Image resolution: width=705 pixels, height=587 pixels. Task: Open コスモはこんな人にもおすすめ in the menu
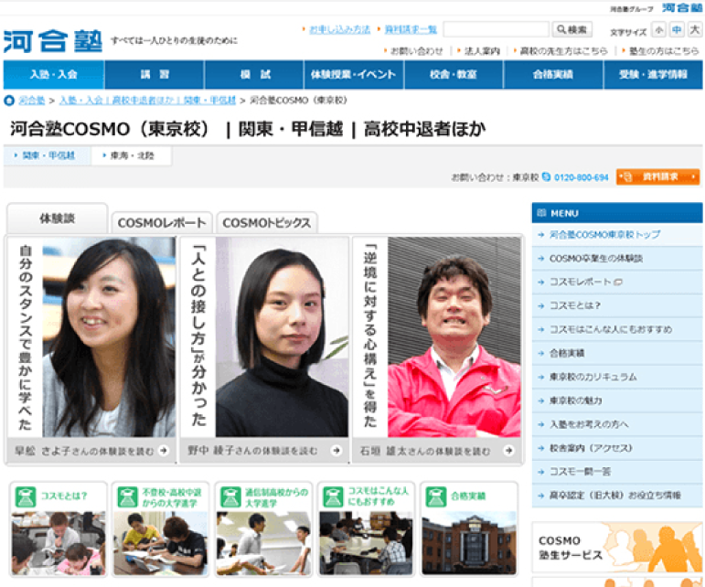(x=617, y=329)
